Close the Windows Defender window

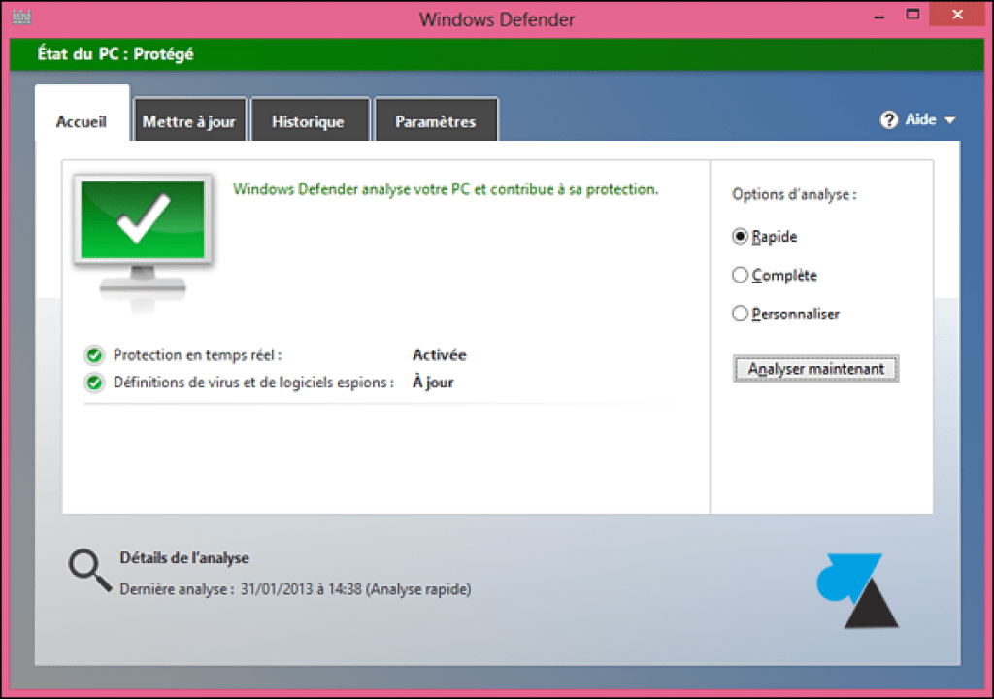957,14
